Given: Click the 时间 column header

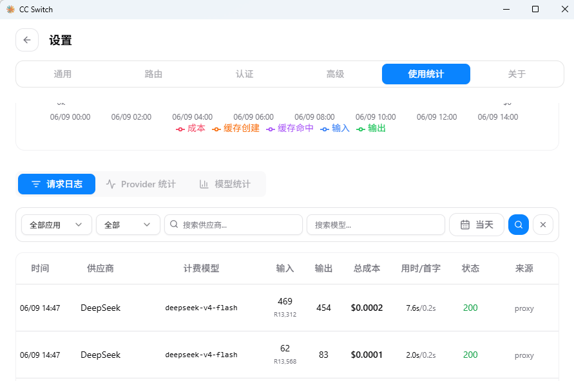Looking at the screenshot, I should [40, 268].
